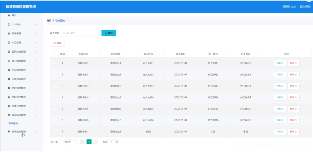Click the grid icon for 护工管理
This screenshot has width=313, height=152.
(9, 43)
